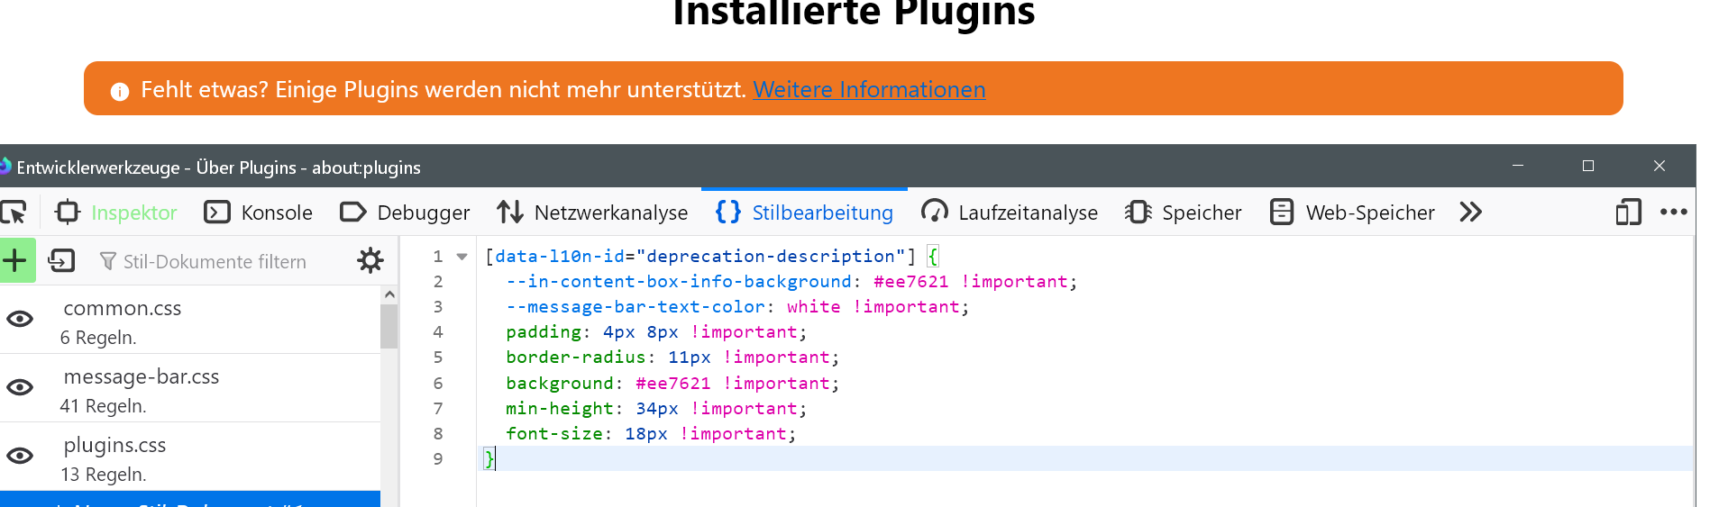Open the developer tools three-dot menu

[x=1673, y=213]
